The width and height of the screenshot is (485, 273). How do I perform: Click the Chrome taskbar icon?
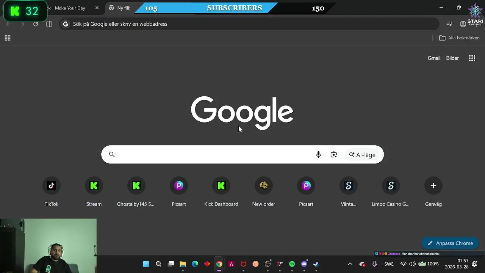219,264
